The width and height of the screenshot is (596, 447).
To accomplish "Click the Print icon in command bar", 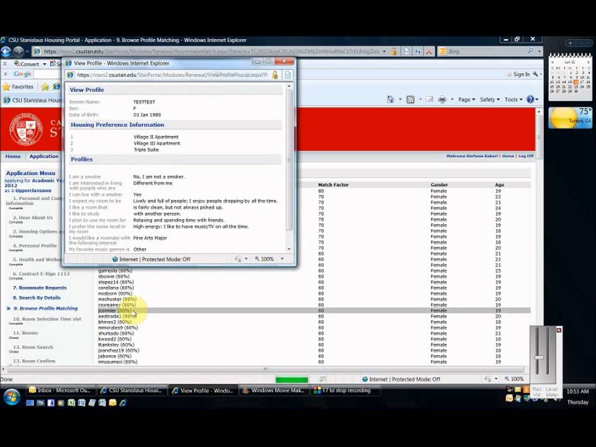I will 442,99.
